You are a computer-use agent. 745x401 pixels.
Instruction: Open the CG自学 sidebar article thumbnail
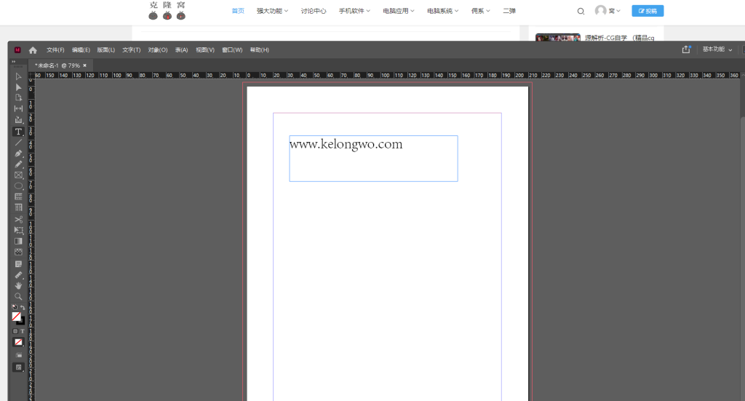pyautogui.click(x=558, y=37)
